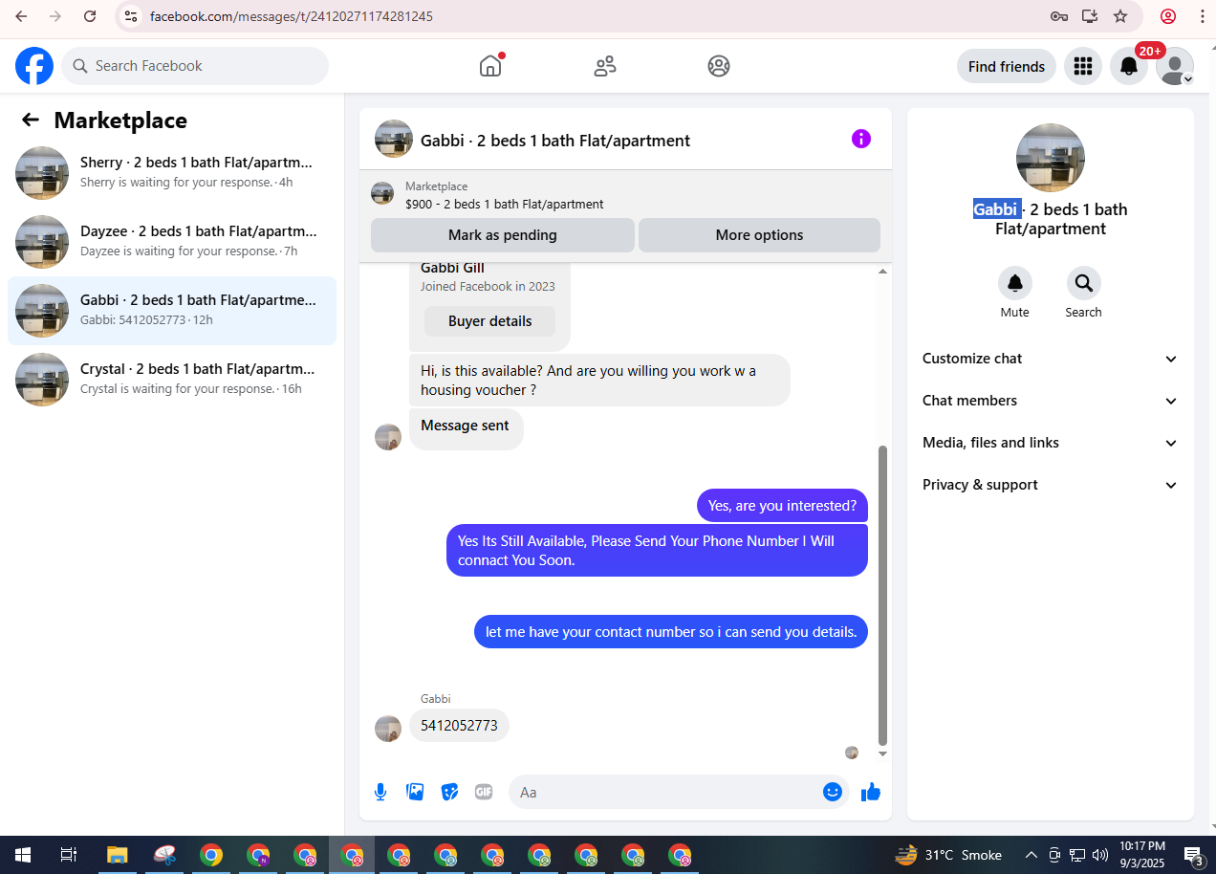This screenshot has width=1216, height=874.
Task: Open the Menu grid icon
Action: point(1083,66)
